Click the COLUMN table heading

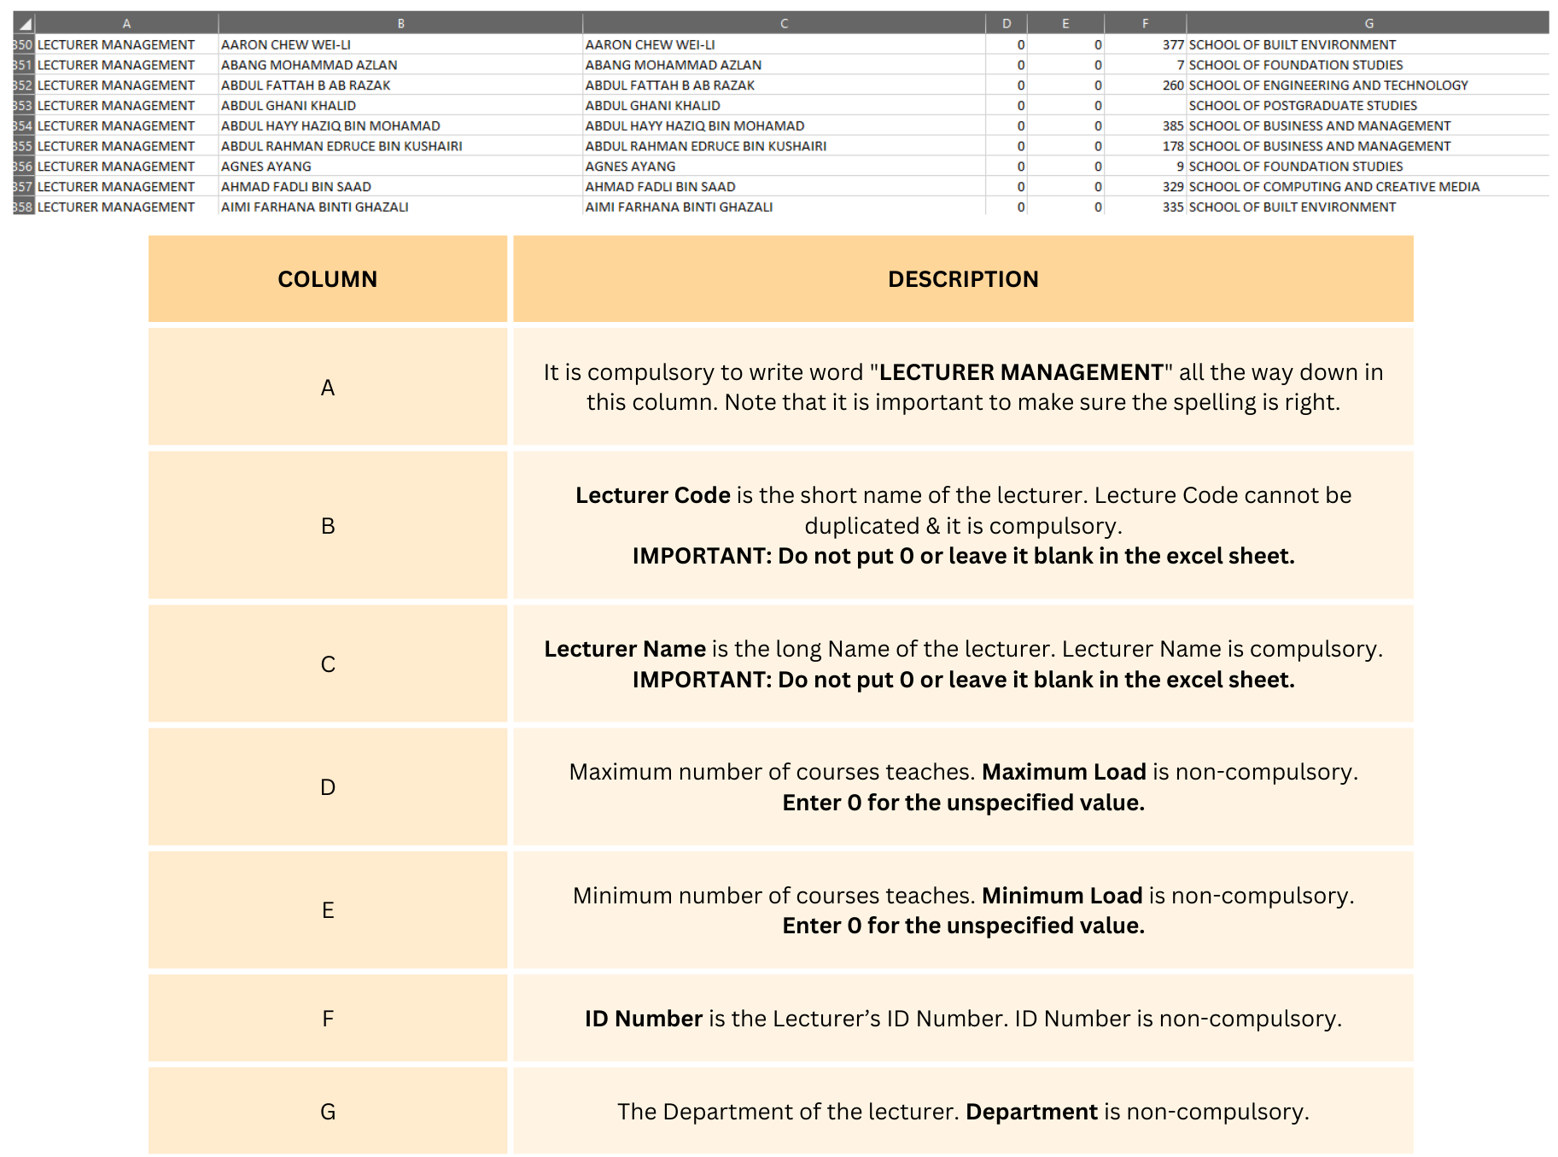pos(327,279)
